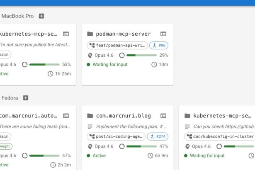The height and width of the screenshot is (170, 255).
Task: Click "Waiting for input" status on podman-mcp-server
Action: [110, 65]
